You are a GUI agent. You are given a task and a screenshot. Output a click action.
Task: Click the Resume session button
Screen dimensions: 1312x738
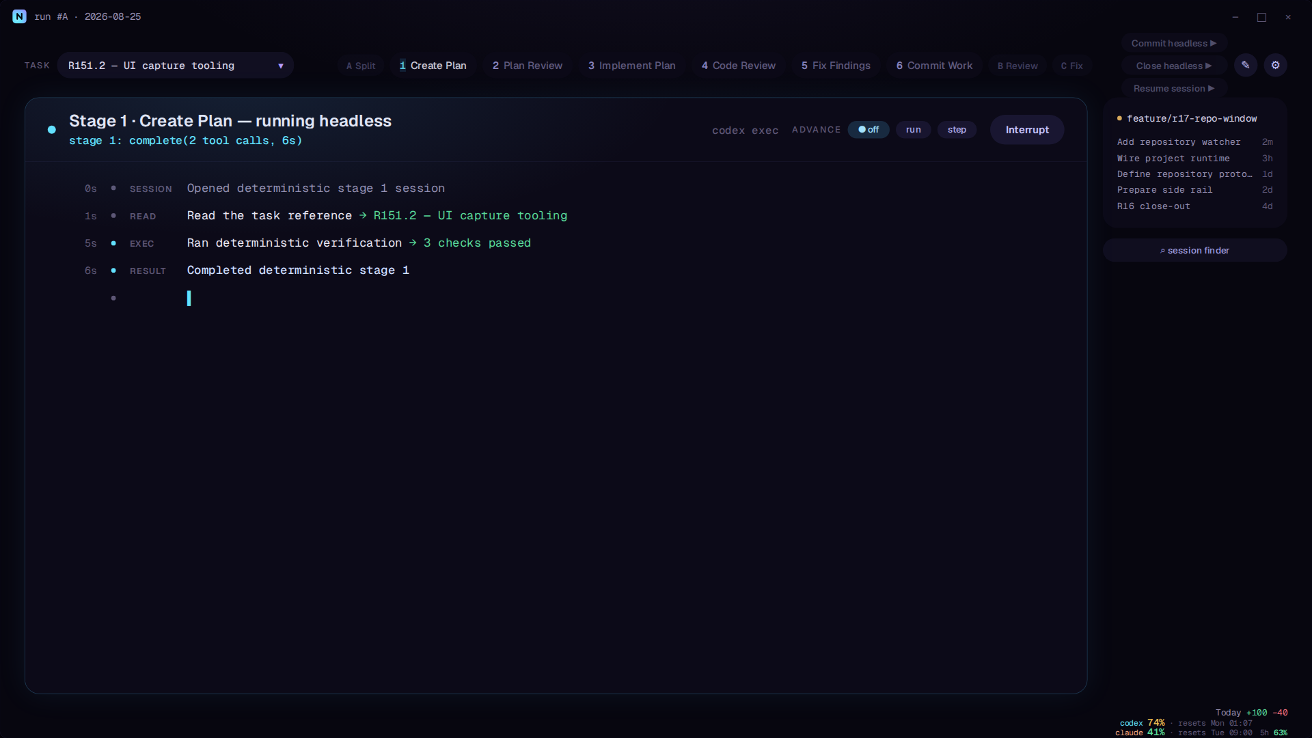[x=1174, y=88]
